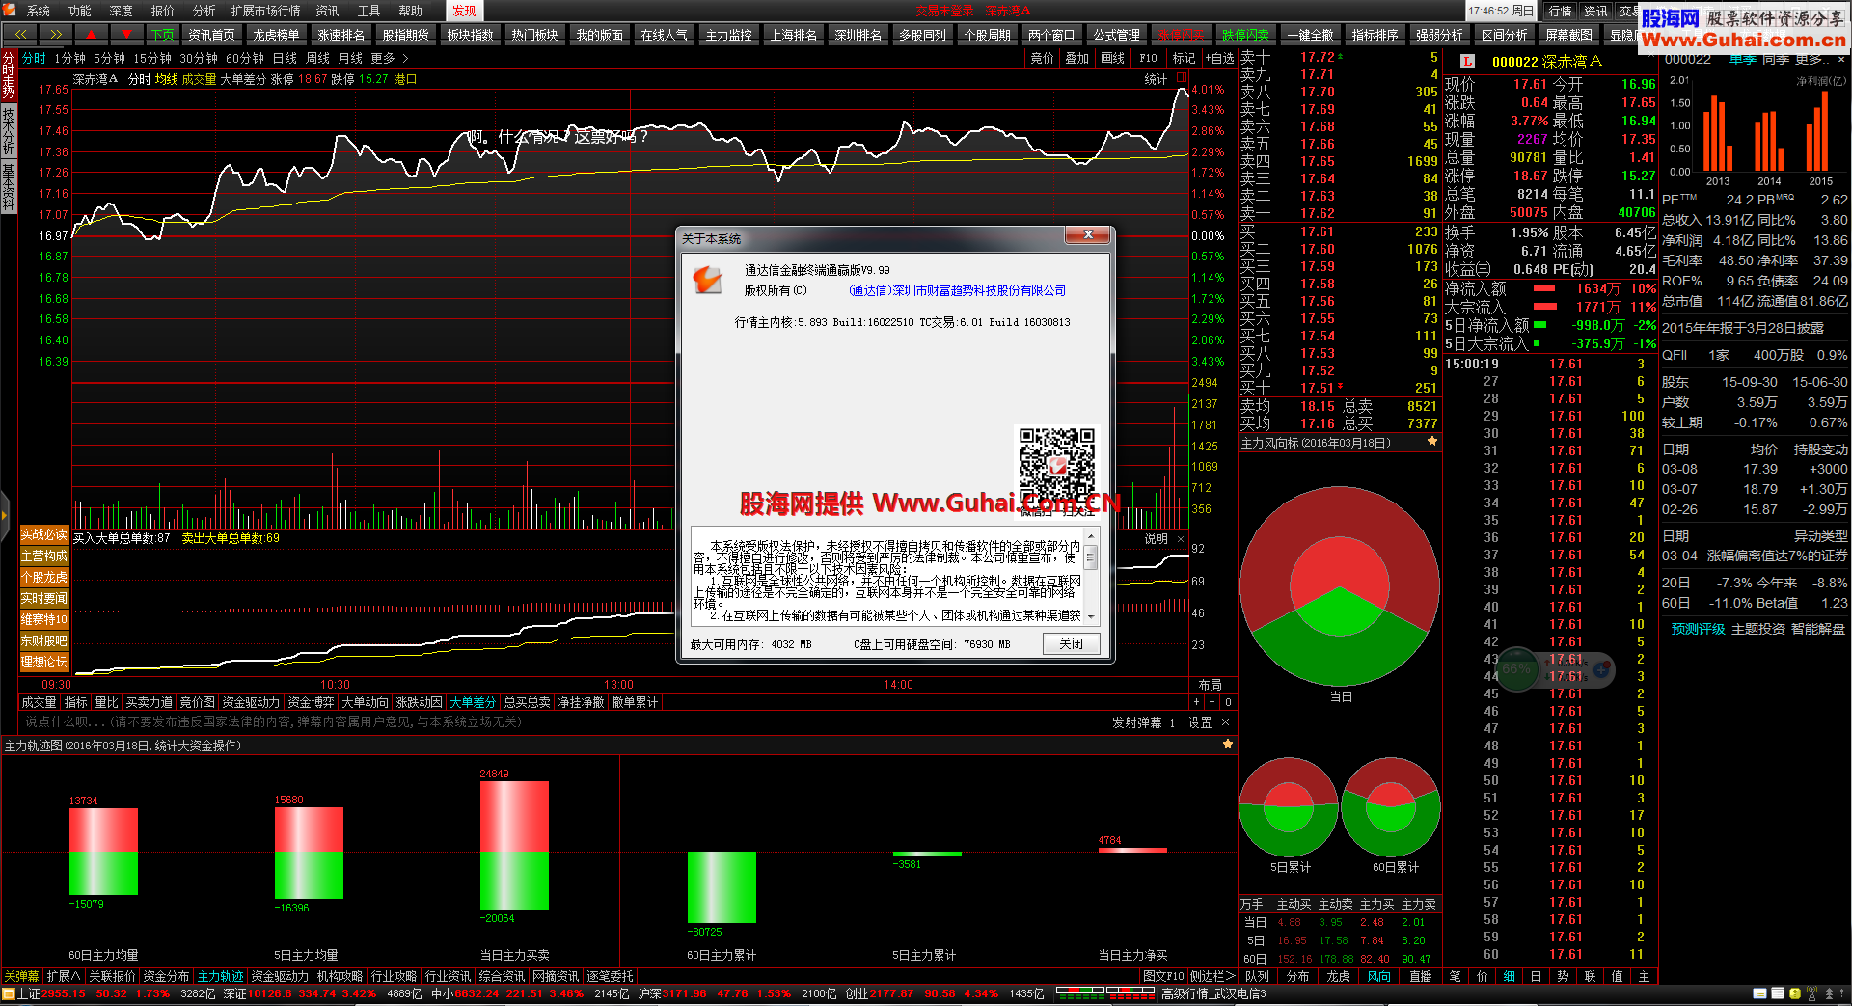Click the forward double-arrow toolbar button
The image size is (1852, 1006).
[x=56, y=34]
